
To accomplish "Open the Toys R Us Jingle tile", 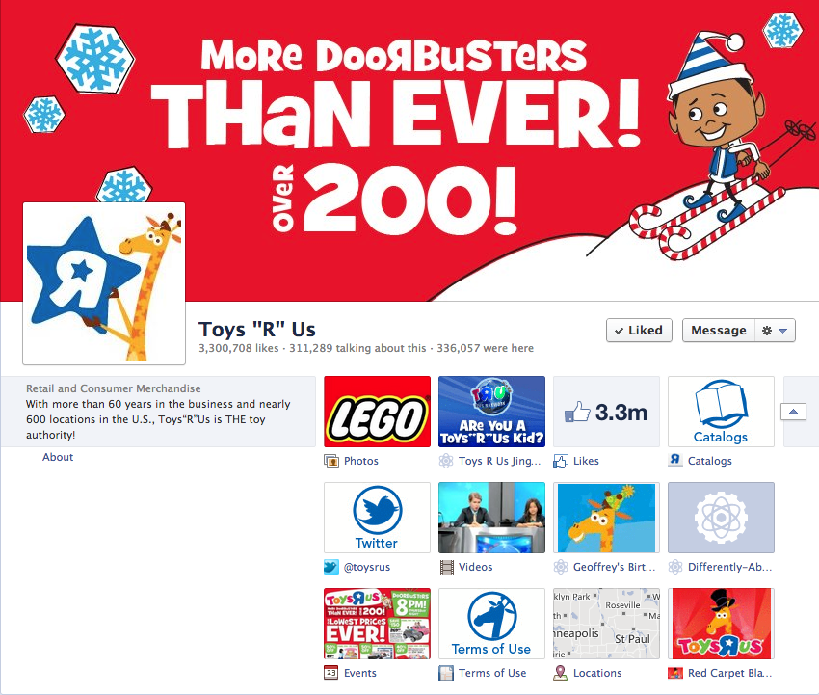I will pyautogui.click(x=491, y=412).
